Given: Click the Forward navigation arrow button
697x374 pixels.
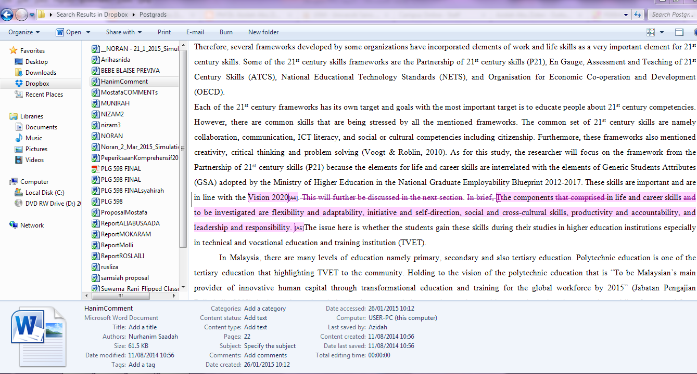Looking at the screenshot, I should (21, 15).
